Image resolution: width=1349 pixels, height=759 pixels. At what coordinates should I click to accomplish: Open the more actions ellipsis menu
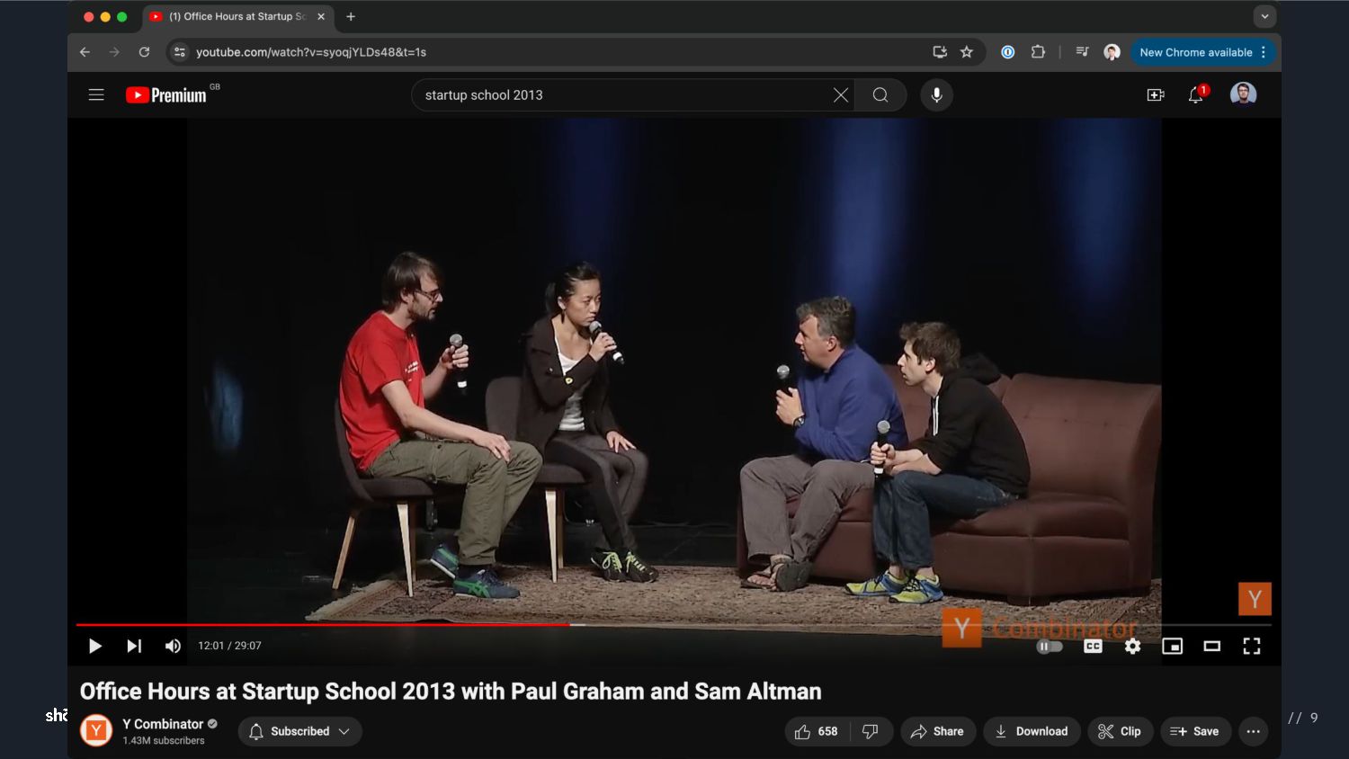coord(1253,731)
